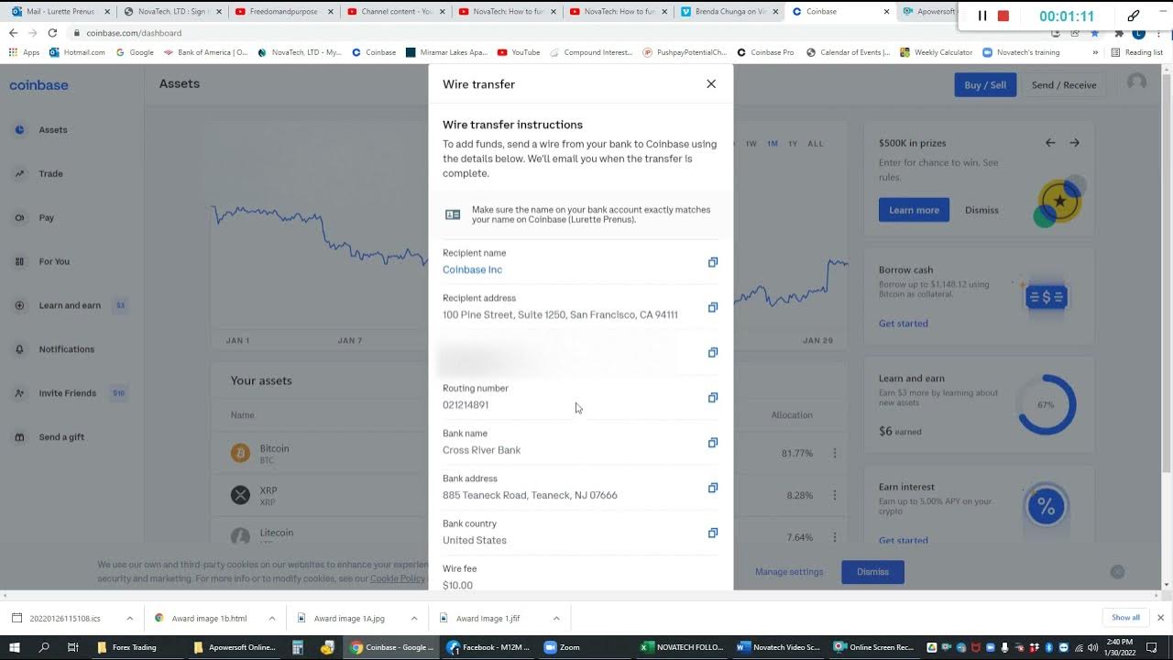The image size is (1173, 660).
Task: Close the Wire transfer dialog
Action: [711, 83]
